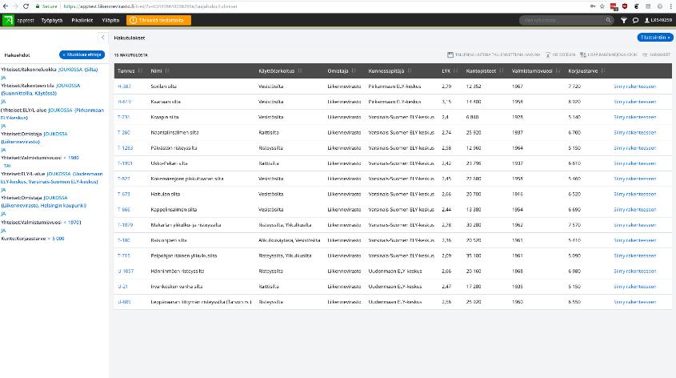
Task: Sort by the Korjaustarve column handle
Action: (x=603, y=70)
